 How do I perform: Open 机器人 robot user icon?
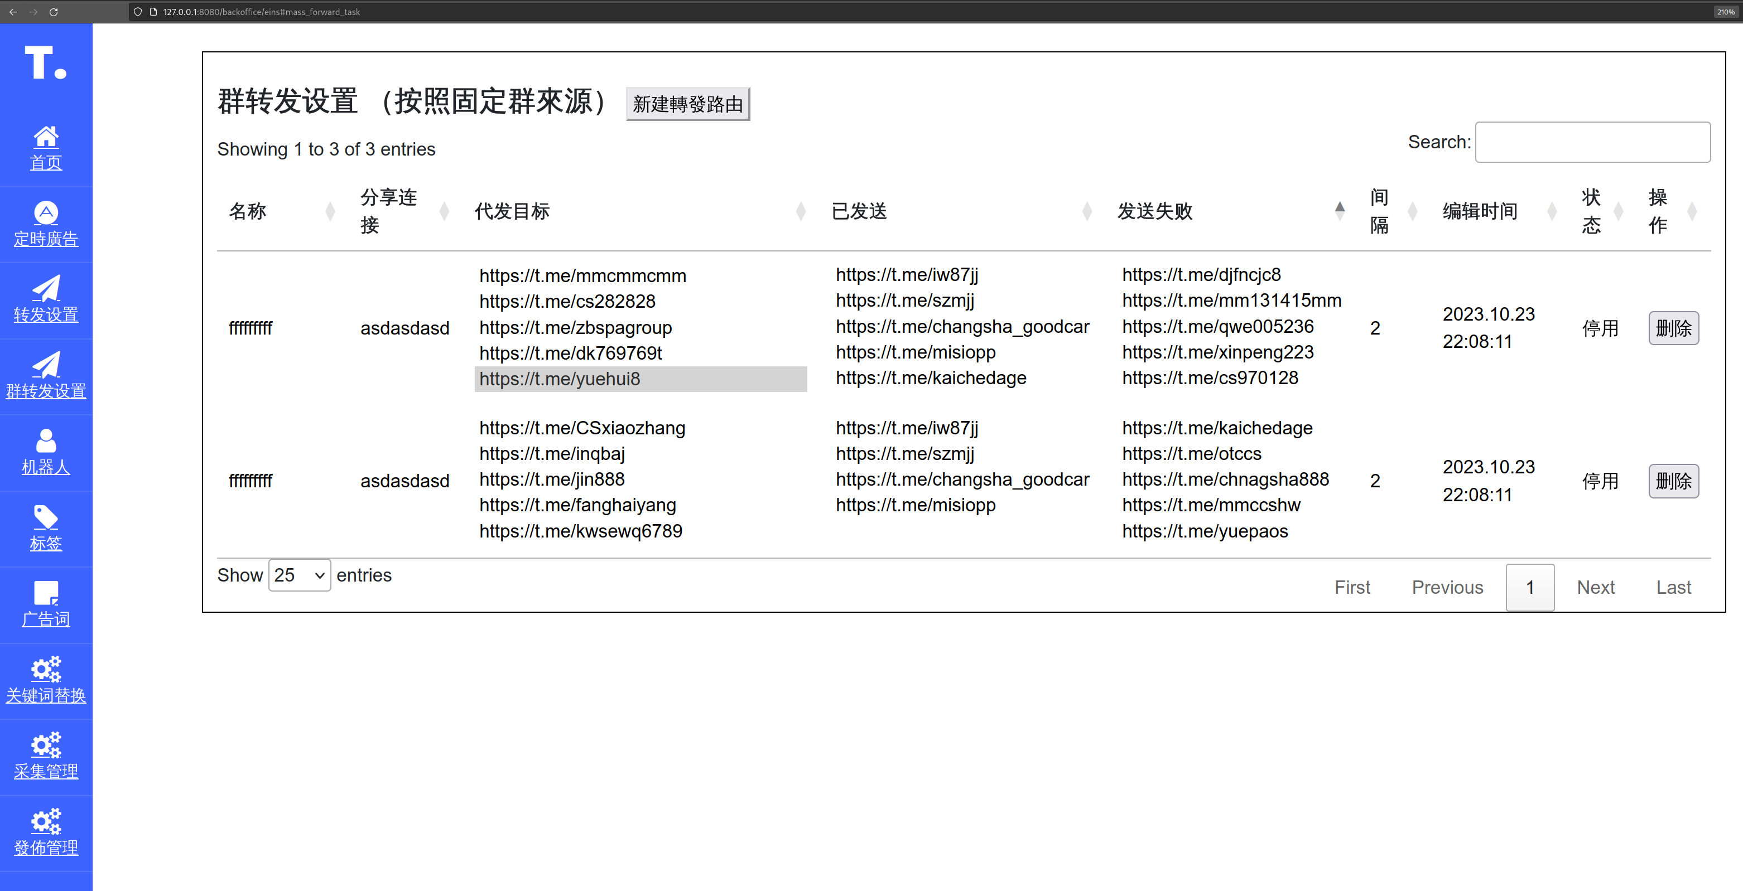pyautogui.click(x=46, y=442)
